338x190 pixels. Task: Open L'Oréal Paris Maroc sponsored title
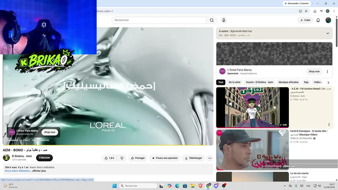coord(240,70)
